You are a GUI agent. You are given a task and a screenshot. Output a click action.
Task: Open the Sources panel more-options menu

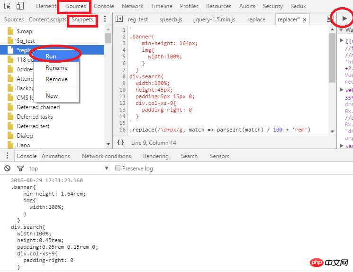(x=105, y=19)
